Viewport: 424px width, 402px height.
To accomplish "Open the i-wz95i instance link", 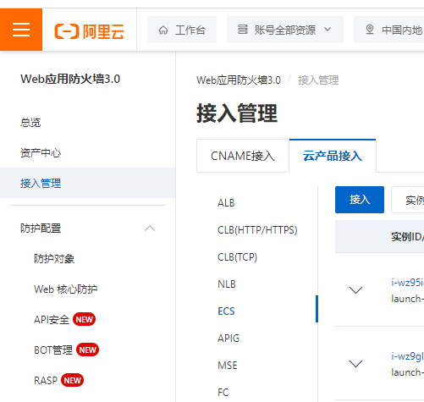I will click(x=407, y=282).
